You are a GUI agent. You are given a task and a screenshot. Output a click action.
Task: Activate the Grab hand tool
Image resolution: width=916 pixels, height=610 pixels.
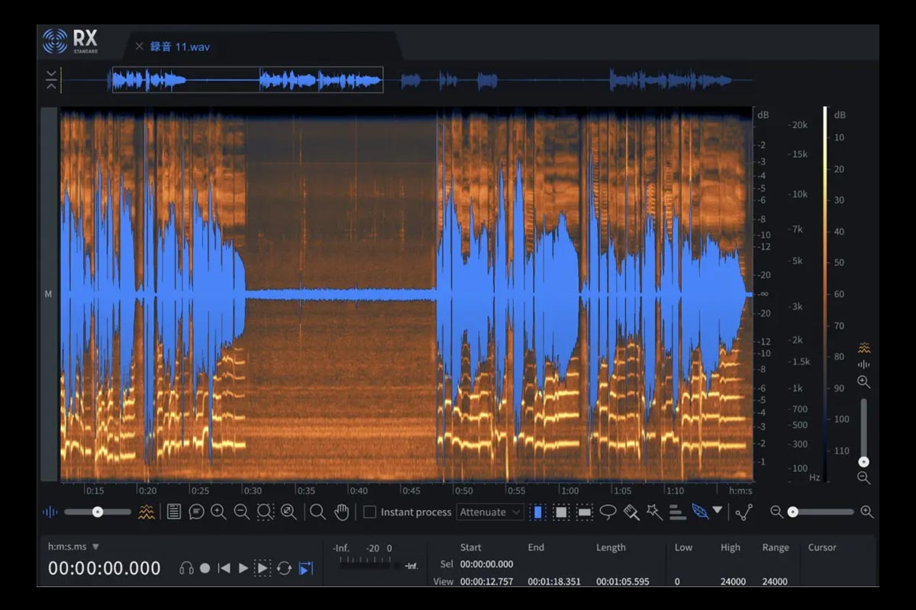point(341,512)
